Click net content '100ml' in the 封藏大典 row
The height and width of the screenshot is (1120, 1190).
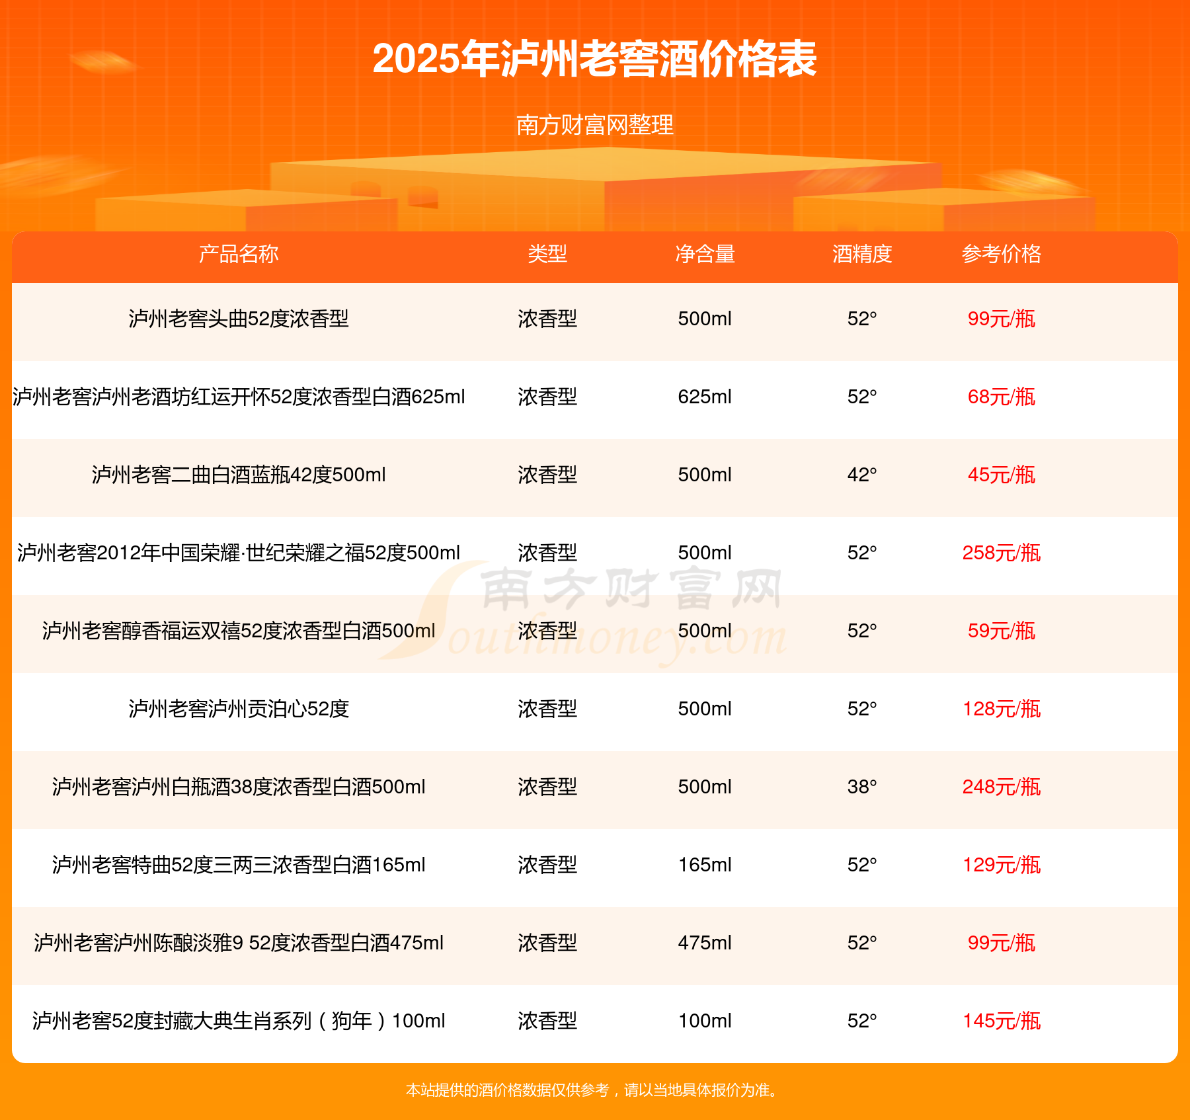pyautogui.click(x=705, y=1021)
